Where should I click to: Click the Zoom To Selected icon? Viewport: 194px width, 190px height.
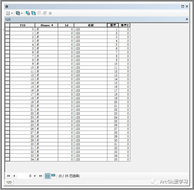(x=45, y=13)
